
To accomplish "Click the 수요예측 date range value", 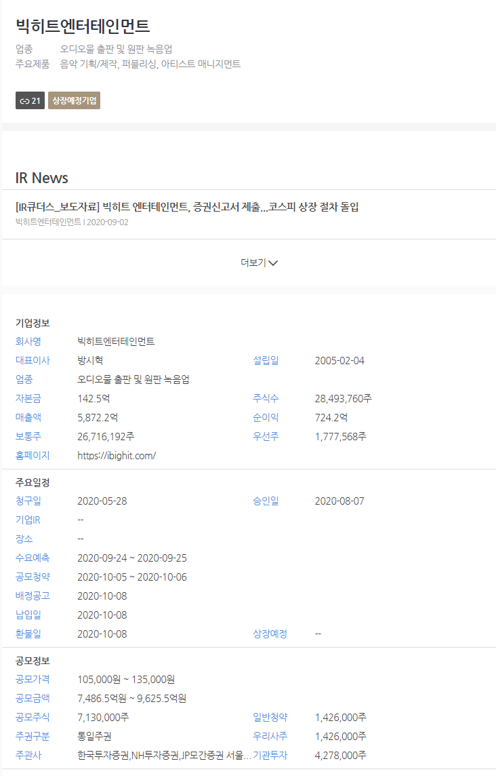I will tap(132, 558).
